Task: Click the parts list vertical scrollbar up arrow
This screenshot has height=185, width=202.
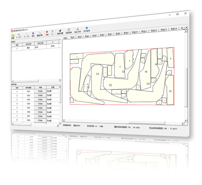Action: click(x=60, y=86)
